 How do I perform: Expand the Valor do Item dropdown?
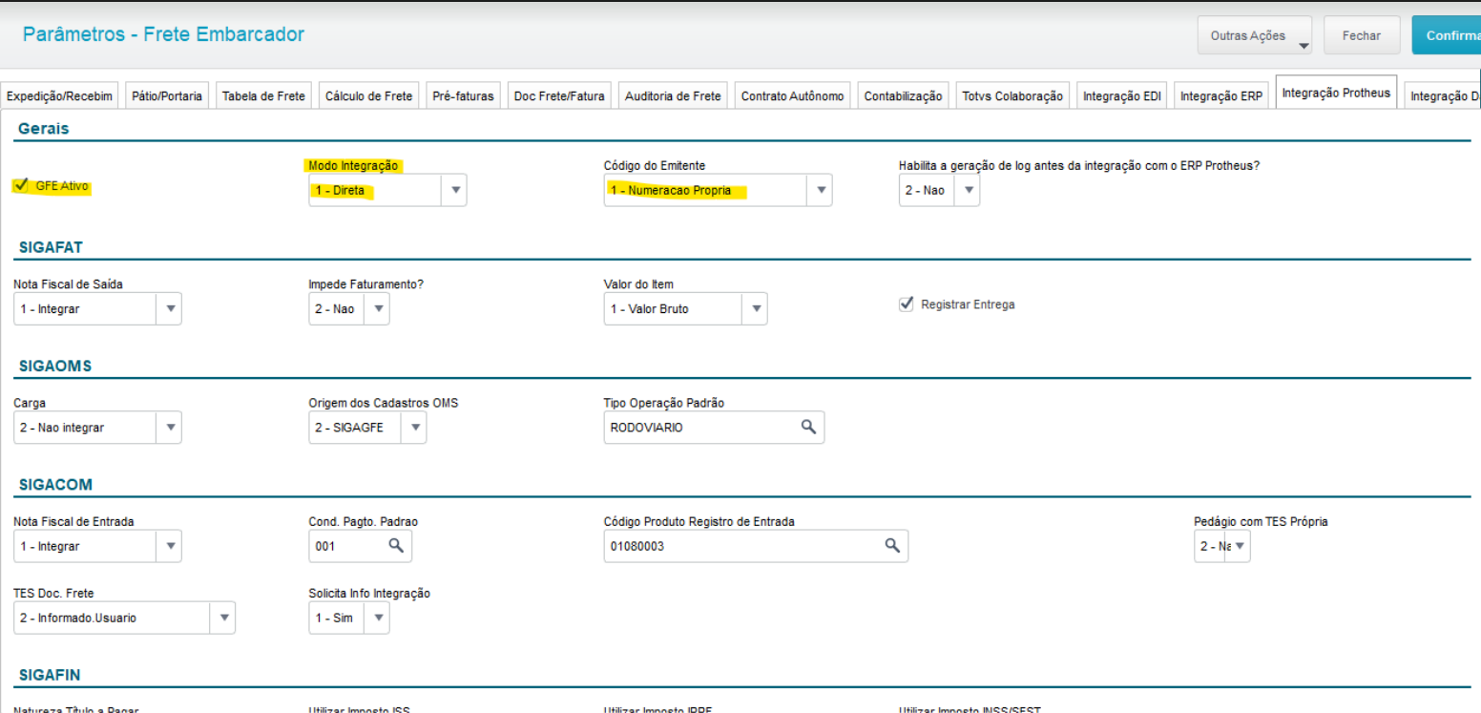755,308
